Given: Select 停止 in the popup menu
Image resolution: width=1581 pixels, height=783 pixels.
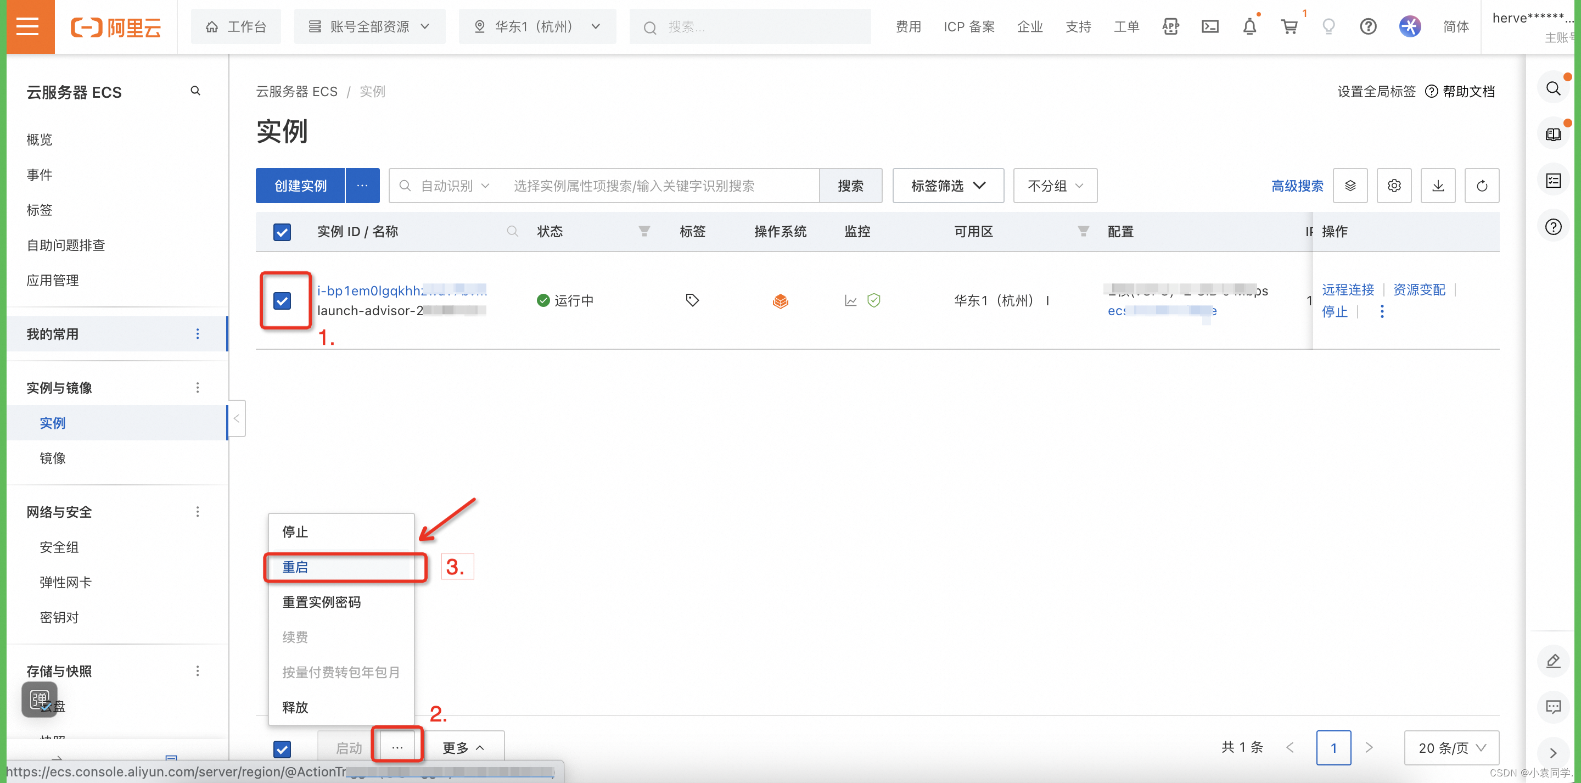Looking at the screenshot, I should [x=341, y=532].
